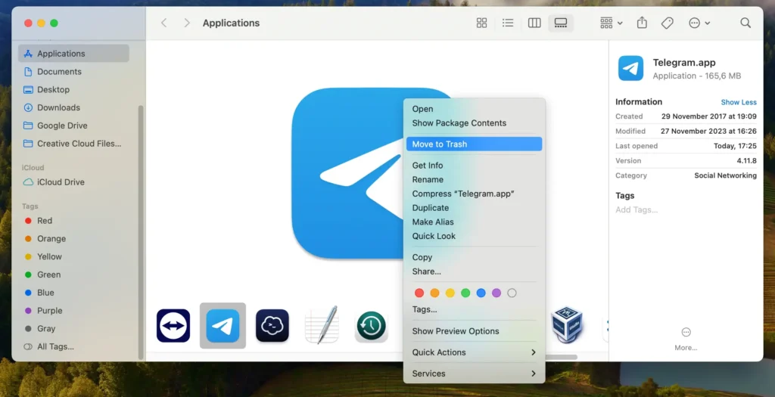Expand the Group By dropdown
This screenshot has width=775, height=397.
[x=611, y=23]
